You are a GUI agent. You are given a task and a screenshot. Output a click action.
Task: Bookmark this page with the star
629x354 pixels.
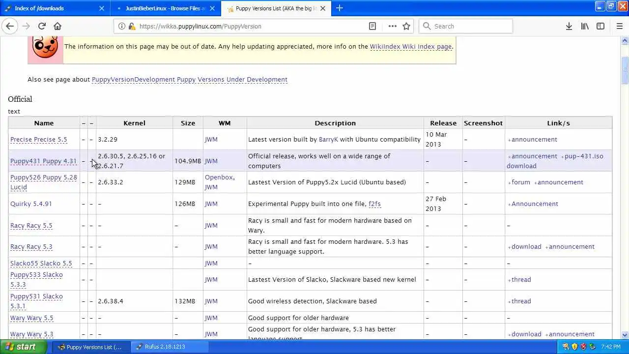click(x=406, y=26)
